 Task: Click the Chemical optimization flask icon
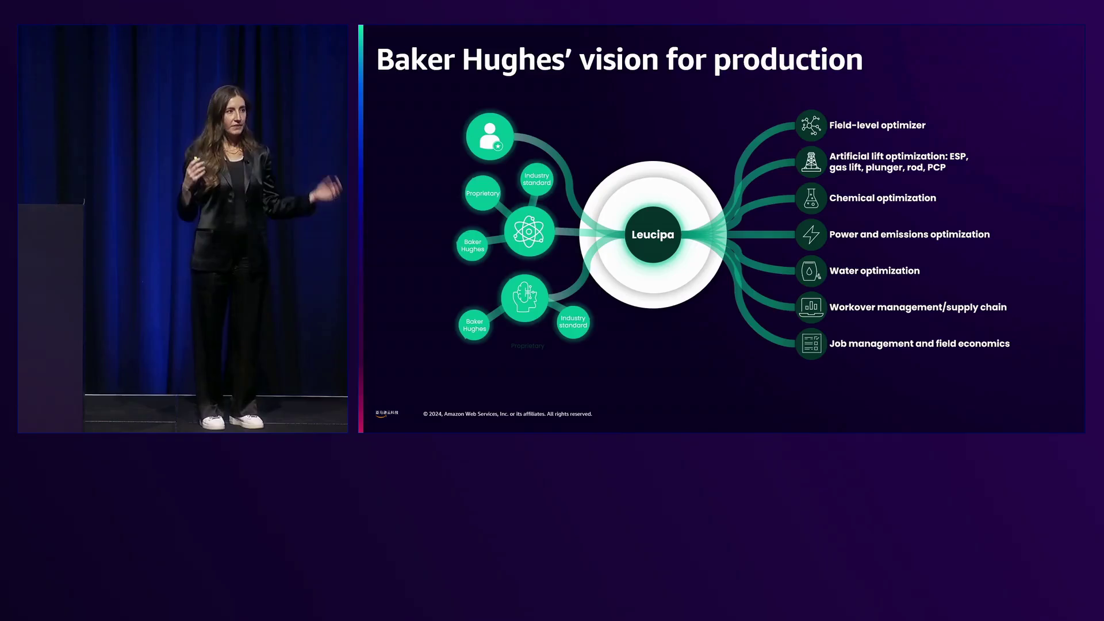[x=811, y=198]
